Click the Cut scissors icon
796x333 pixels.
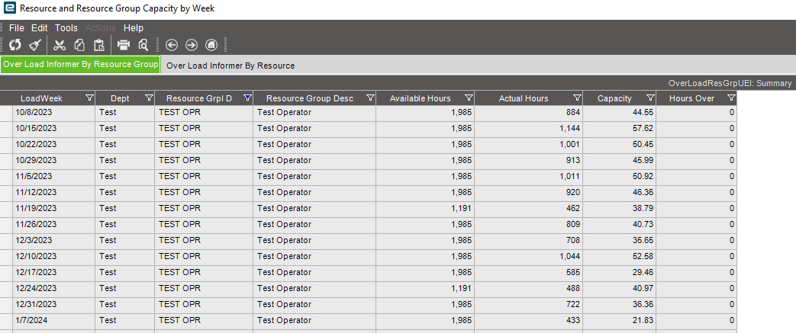point(60,44)
